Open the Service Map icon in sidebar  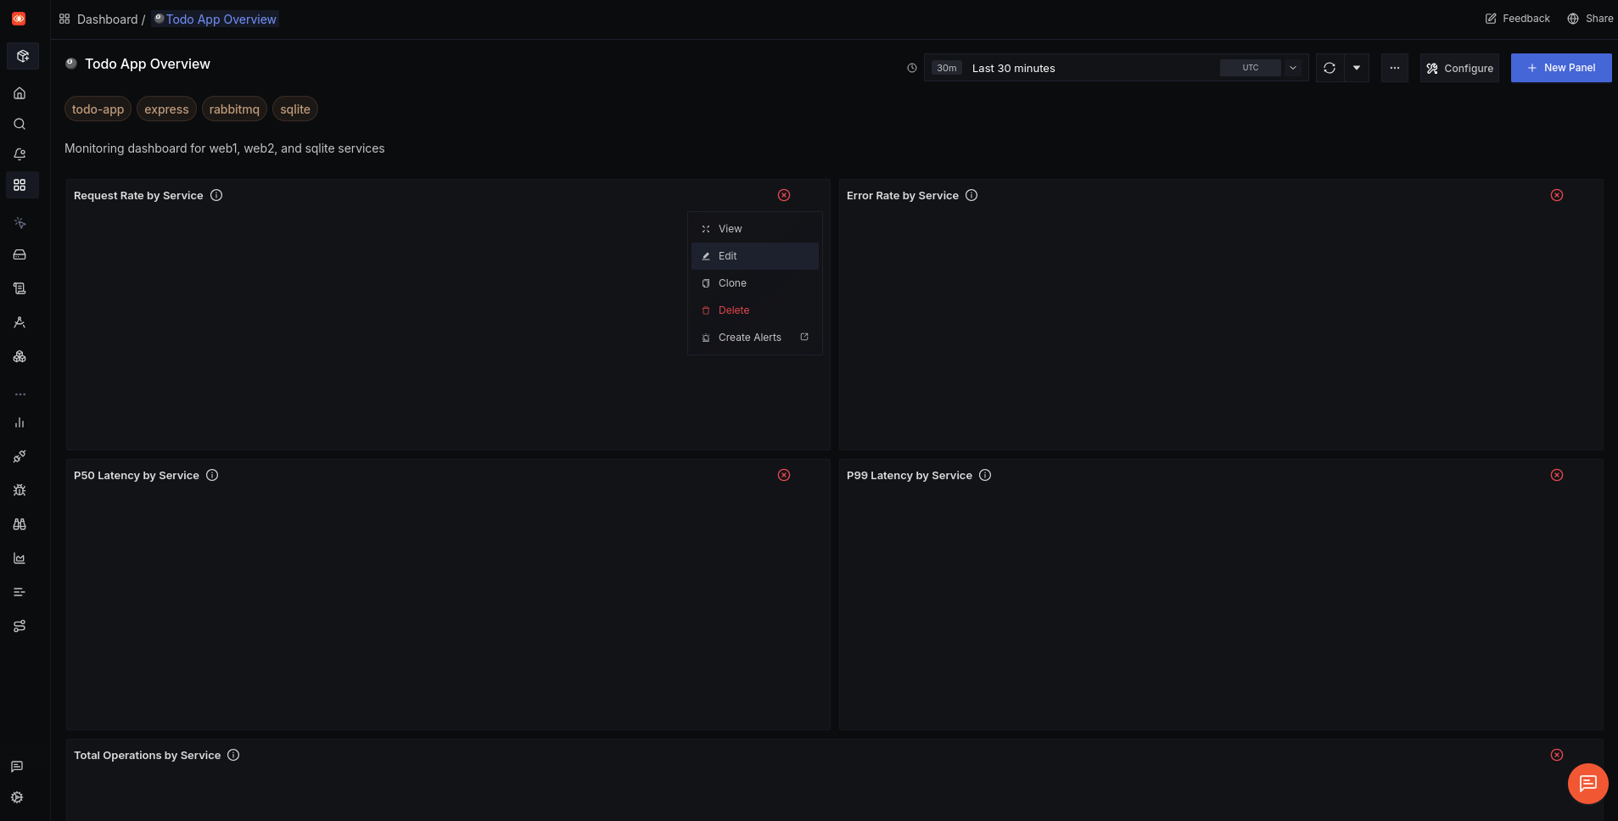19,356
